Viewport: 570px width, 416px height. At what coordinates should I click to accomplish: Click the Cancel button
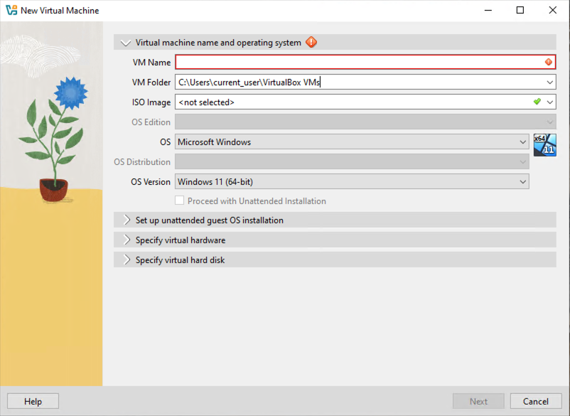point(536,402)
